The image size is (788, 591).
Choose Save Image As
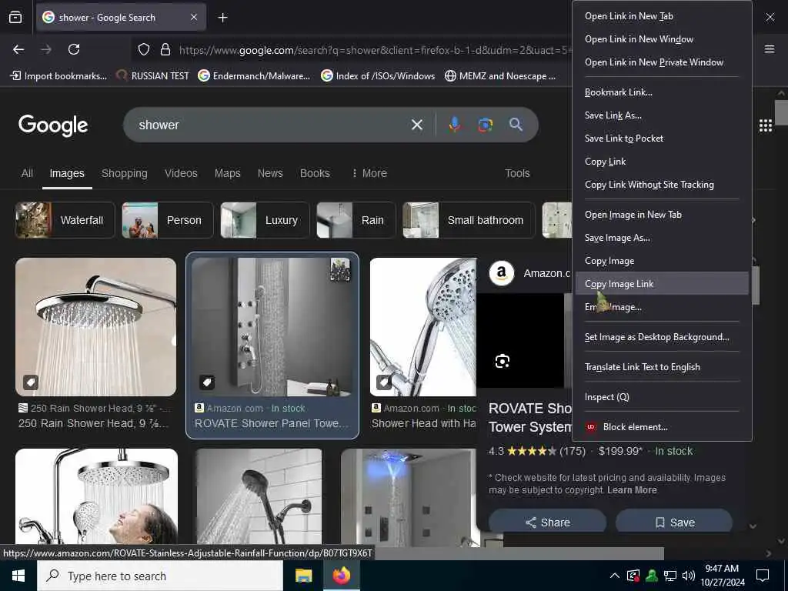pos(662,239)
